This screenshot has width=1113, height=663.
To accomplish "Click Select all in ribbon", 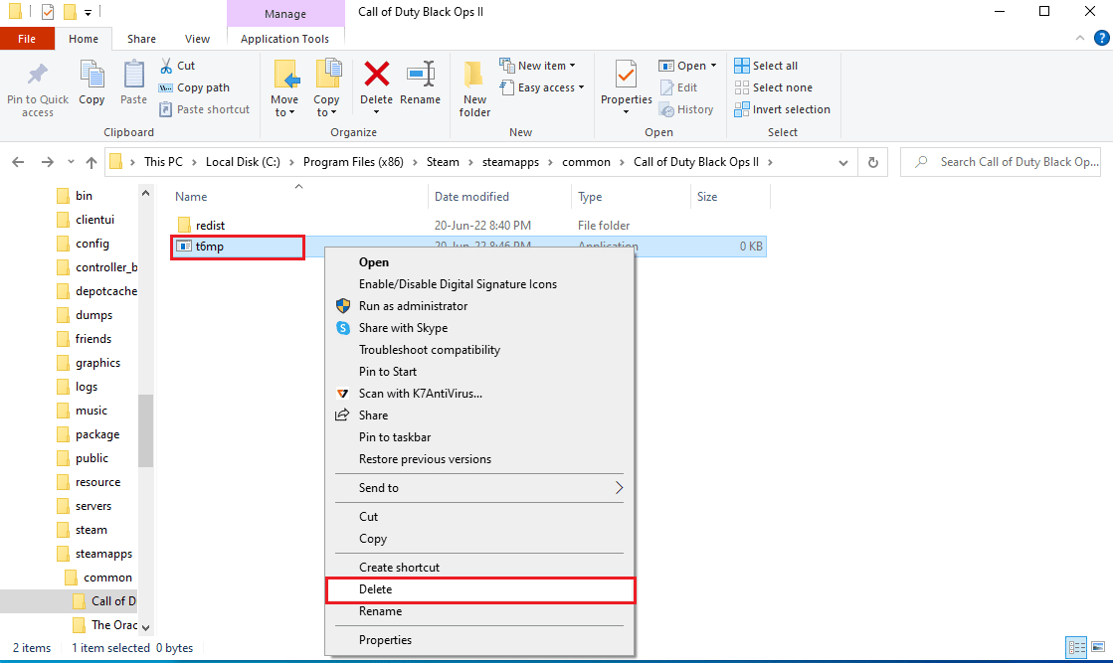I will click(x=766, y=66).
